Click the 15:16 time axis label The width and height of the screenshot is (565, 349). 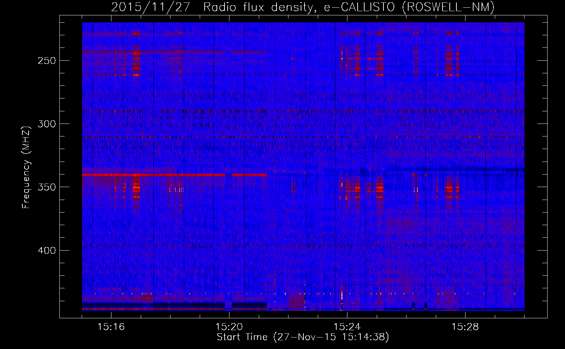[111, 327]
